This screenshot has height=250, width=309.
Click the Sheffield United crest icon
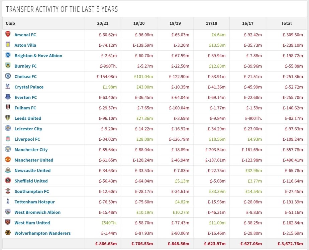[x=8, y=180]
